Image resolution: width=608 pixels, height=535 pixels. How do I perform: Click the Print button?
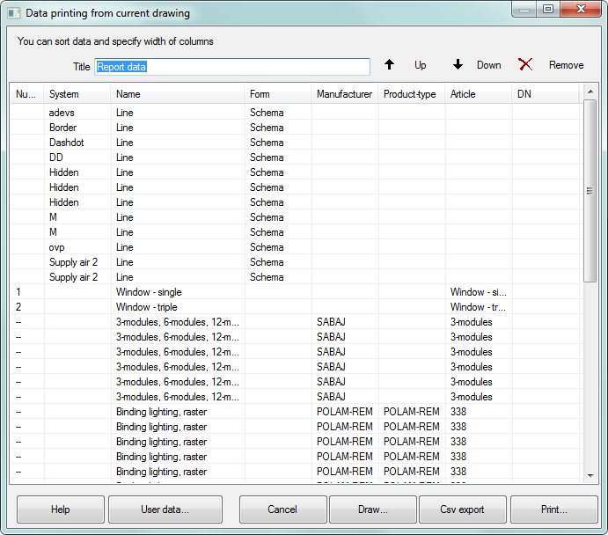(553, 509)
